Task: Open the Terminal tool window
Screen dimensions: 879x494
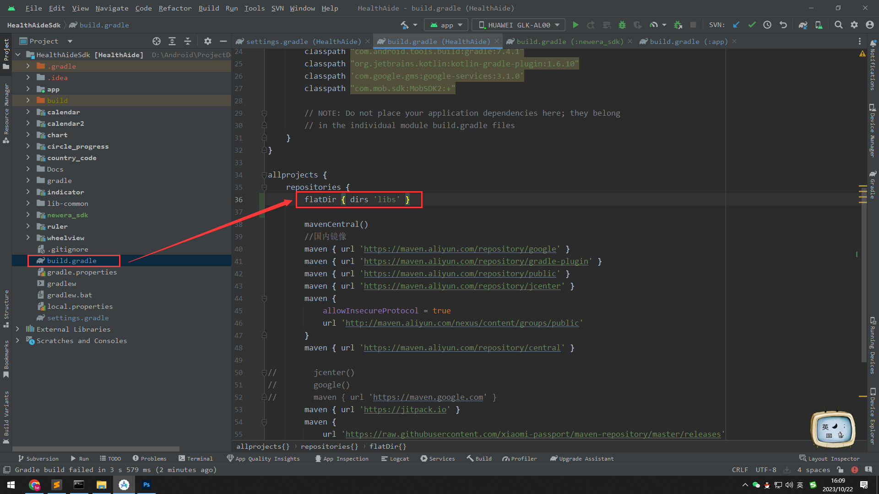Action: [195, 458]
